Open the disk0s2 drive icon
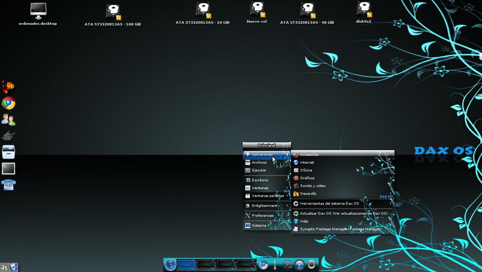The image size is (482, 272). coord(364,9)
